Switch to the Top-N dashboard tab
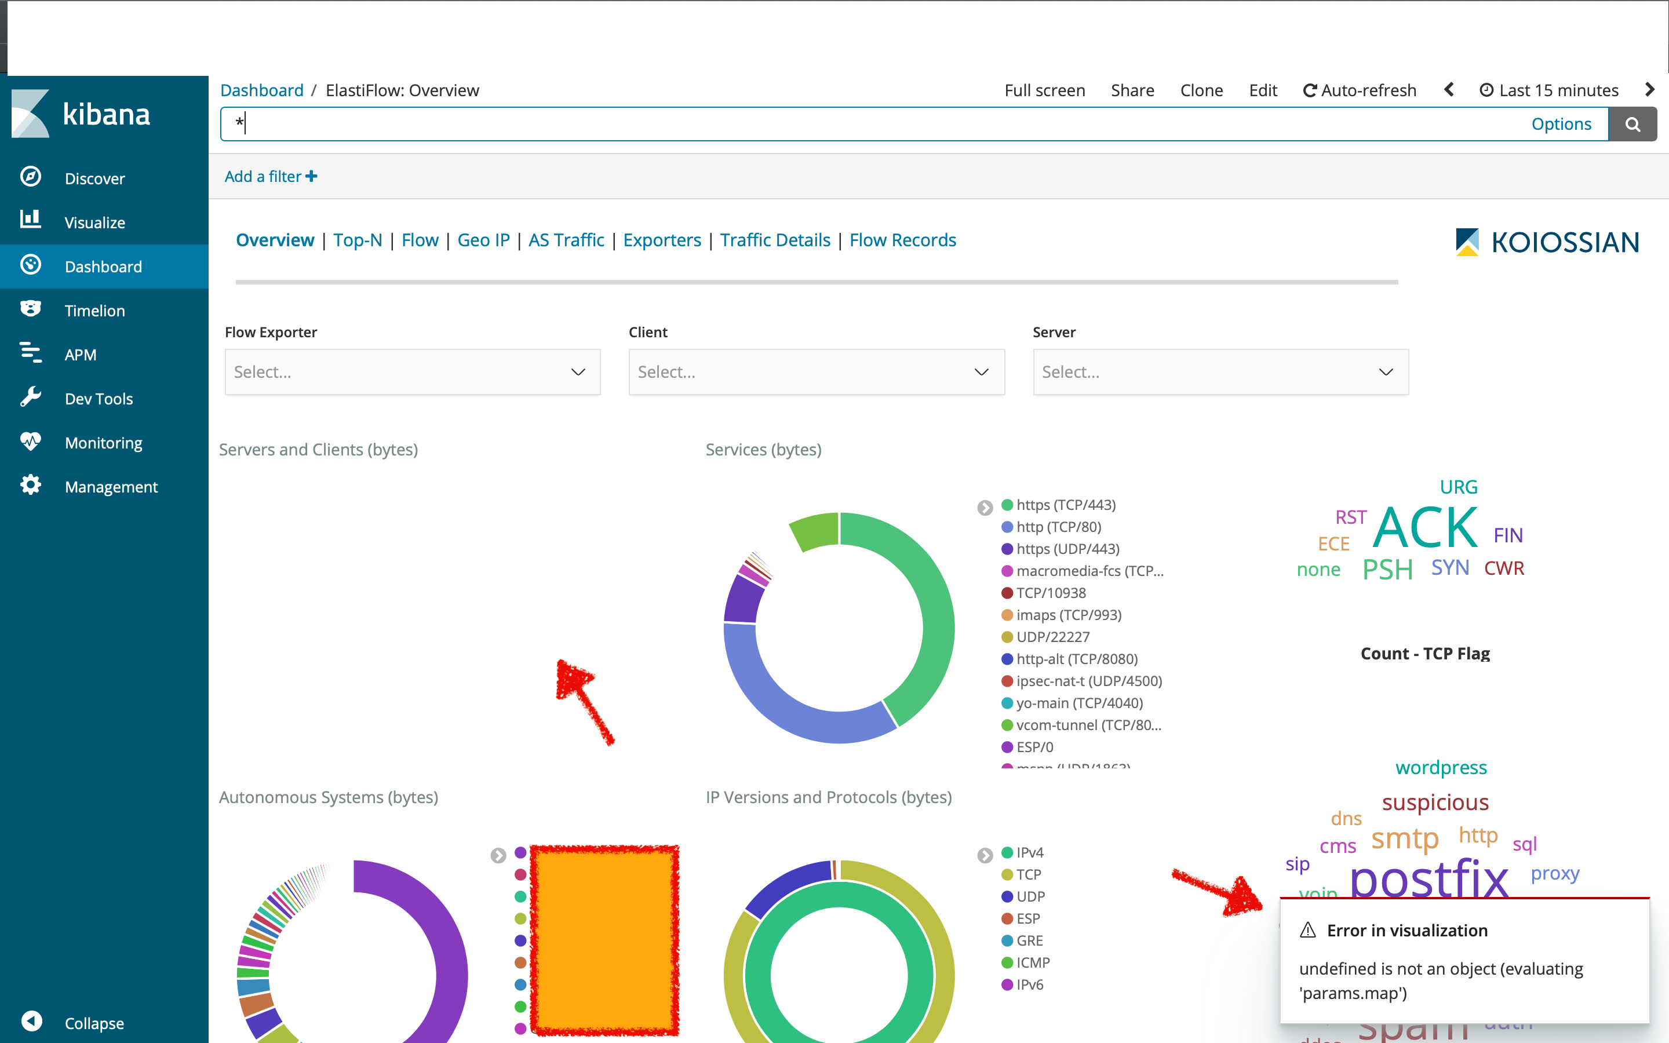 pos(357,239)
